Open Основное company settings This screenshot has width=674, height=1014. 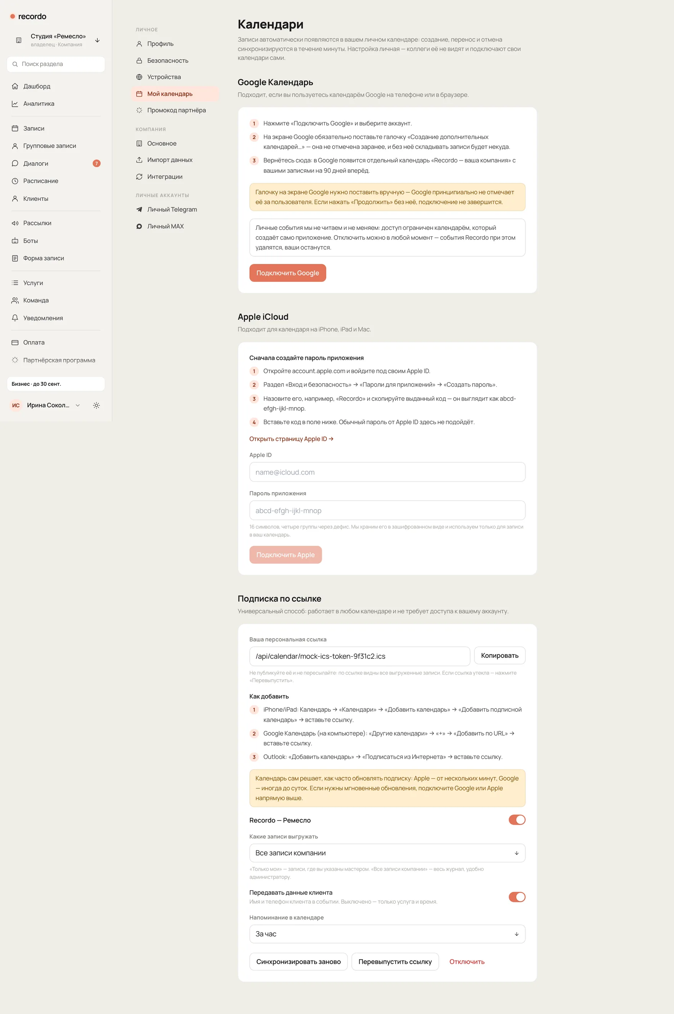(175, 144)
